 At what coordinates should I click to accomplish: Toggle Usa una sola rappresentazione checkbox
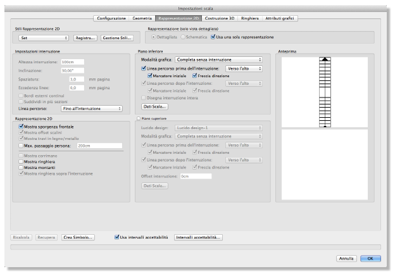[x=213, y=37]
